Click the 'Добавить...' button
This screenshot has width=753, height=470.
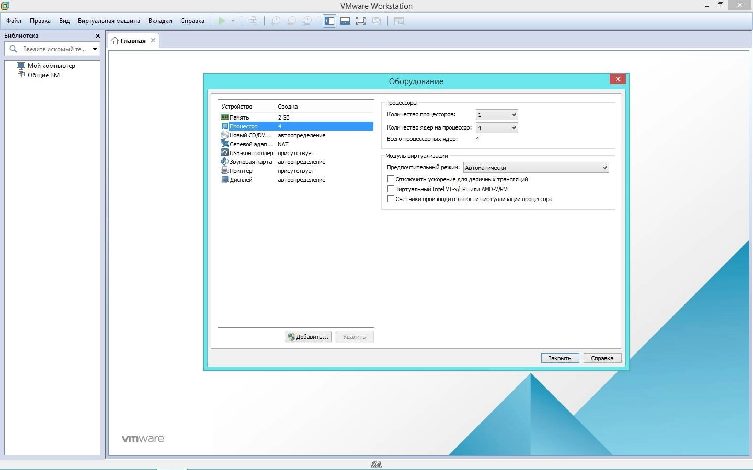click(x=309, y=337)
